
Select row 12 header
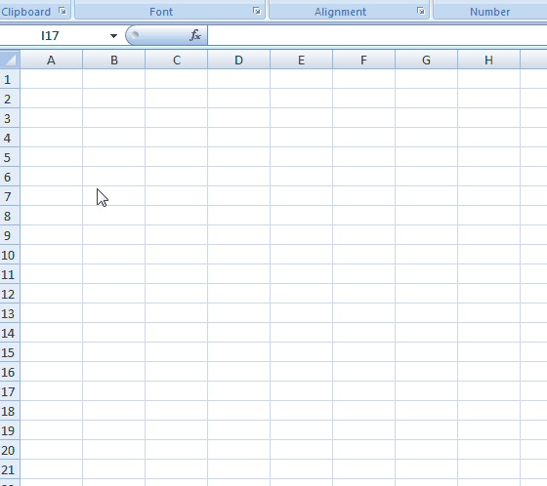point(10,294)
